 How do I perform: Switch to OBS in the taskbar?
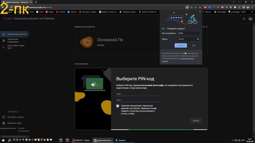[81, 140]
